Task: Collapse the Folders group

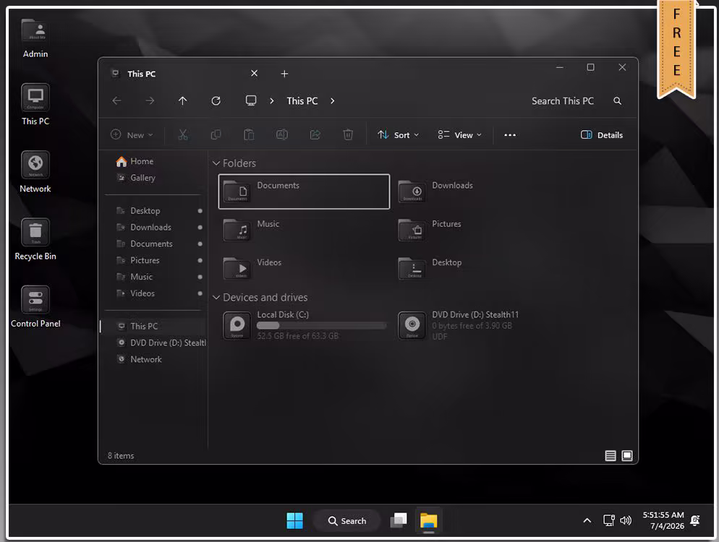Action: point(216,163)
